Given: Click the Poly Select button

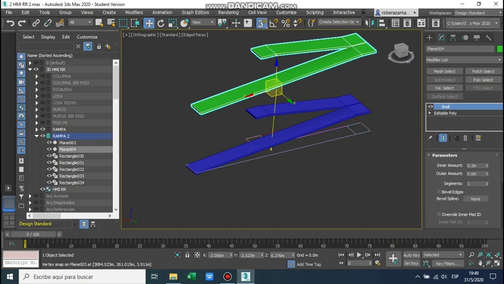Looking at the screenshot, I should (483, 80).
